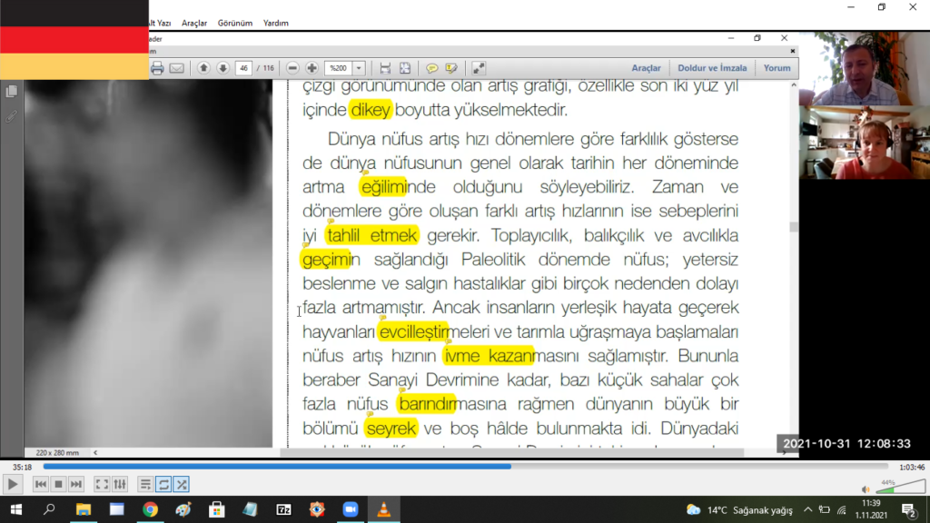Toggle fullscreen video mode
This screenshot has width=930, height=523.
[102, 485]
